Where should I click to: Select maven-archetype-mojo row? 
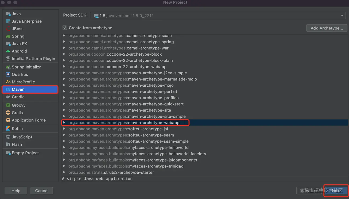tap(205, 85)
